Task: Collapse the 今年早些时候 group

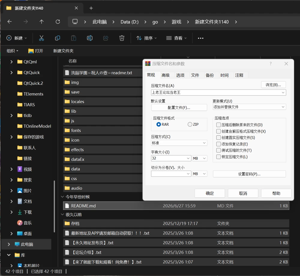Action: tap(62, 197)
